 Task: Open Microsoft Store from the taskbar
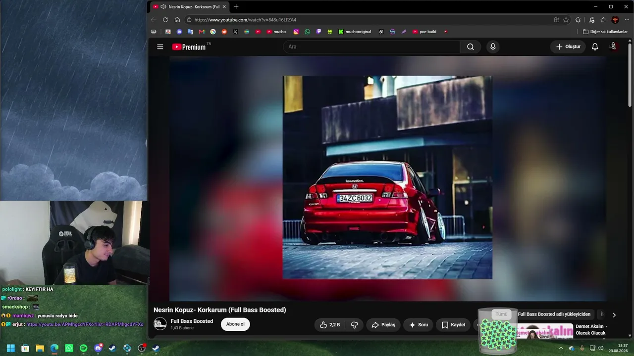click(25, 348)
